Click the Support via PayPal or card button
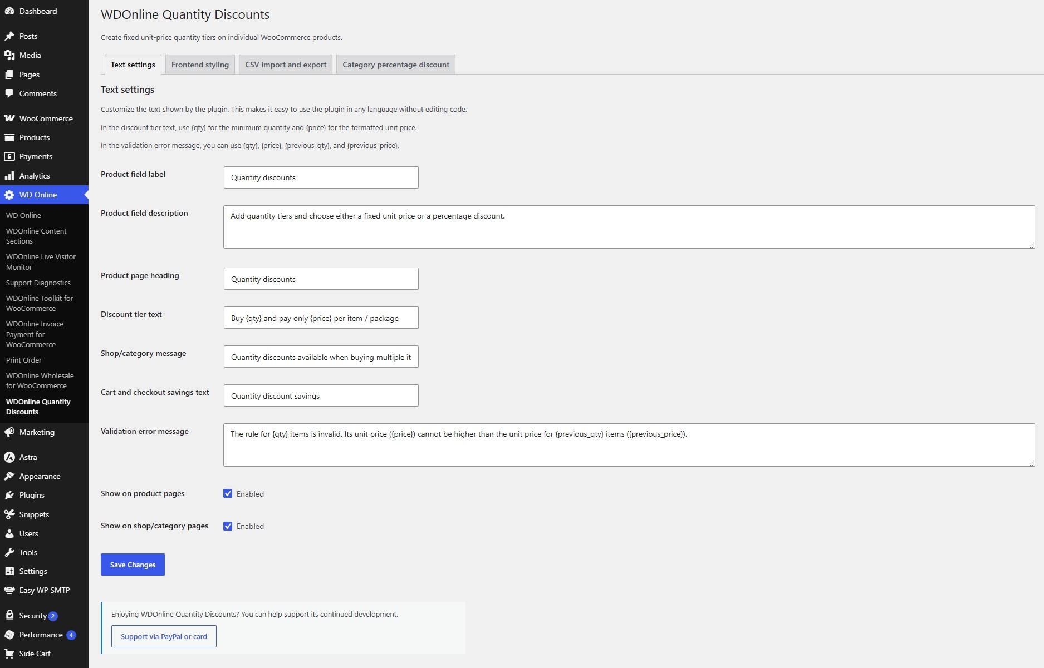1044x668 pixels. pyautogui.click(x=164, y=636)
